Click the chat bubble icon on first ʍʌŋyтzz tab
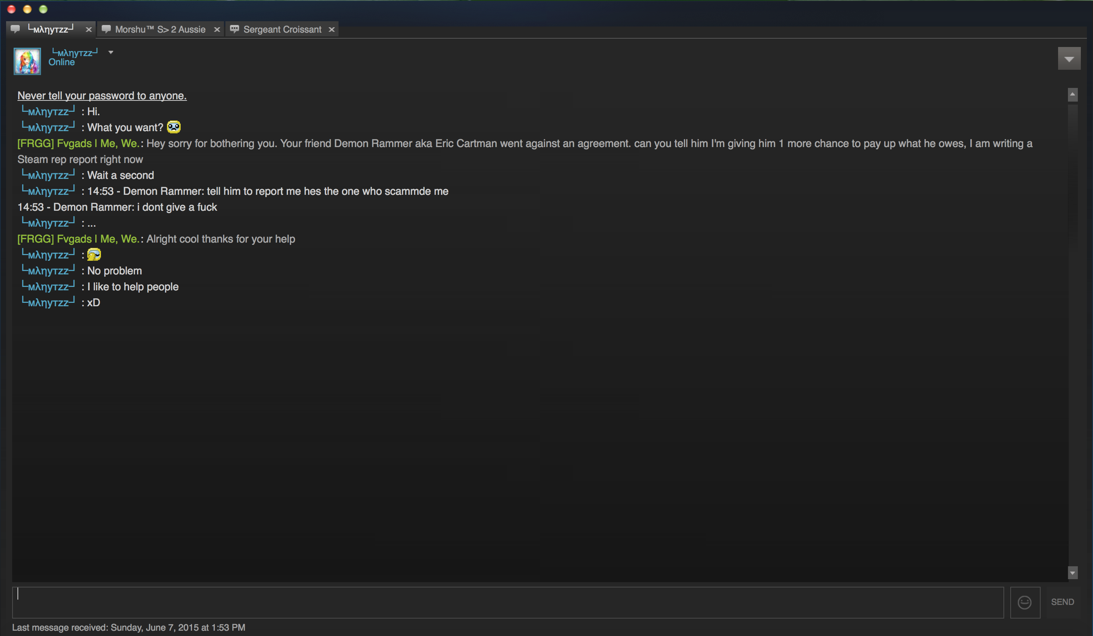The height and width of the screenshot is (636, 1093). [15, 29]
